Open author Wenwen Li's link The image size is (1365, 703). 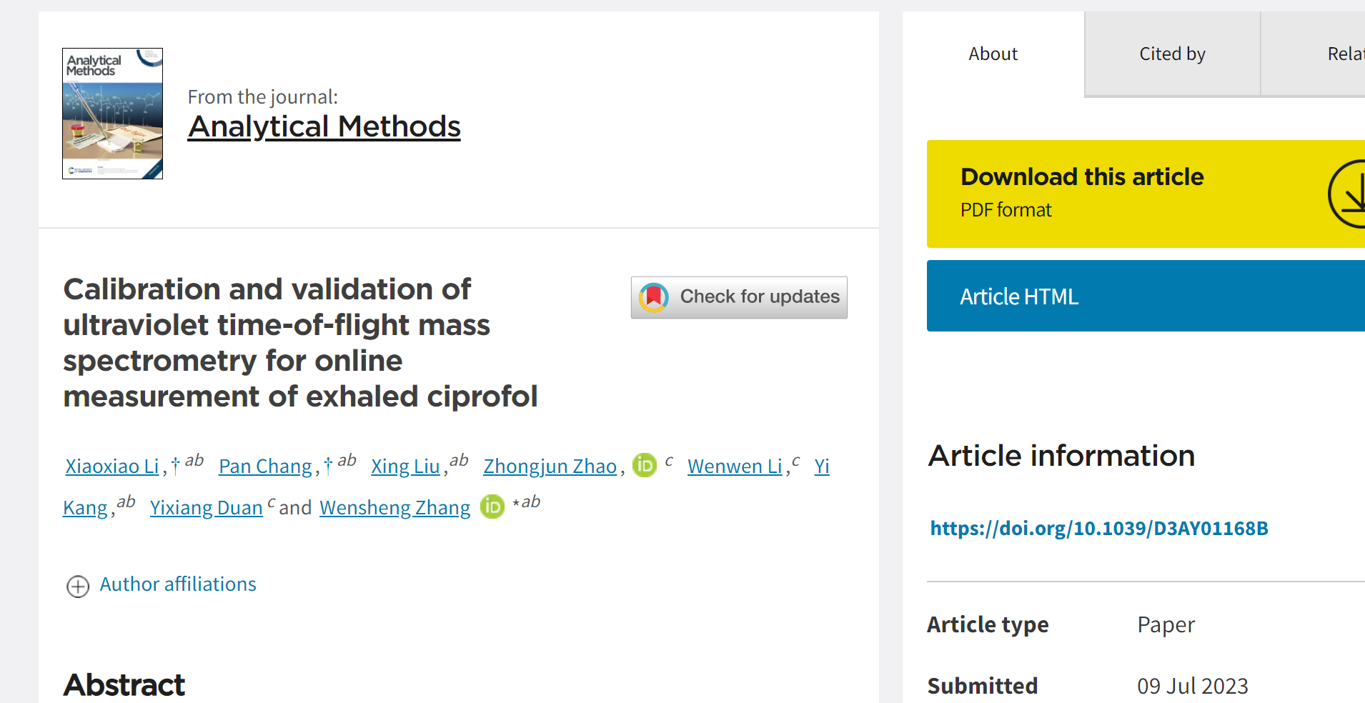click(x=735, y=467)
